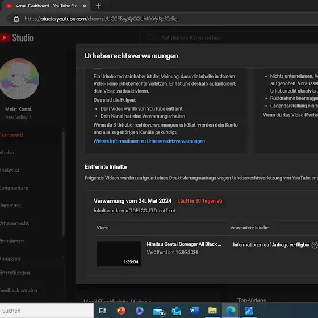Viewport: 318px width, 318px height.
Task: Click help icon next to 'Informationen auf Anfrage verfügbar'
Action: click(x=315, y=245)
